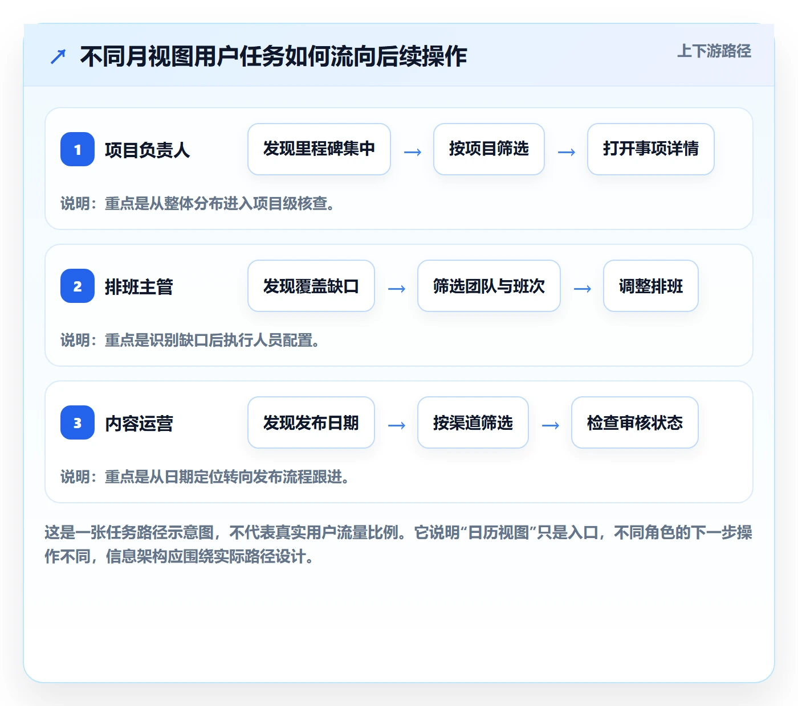Click arrow between 筛选团队与班次 and 调整排班
The image size is (798, 706).
point(583,289)
